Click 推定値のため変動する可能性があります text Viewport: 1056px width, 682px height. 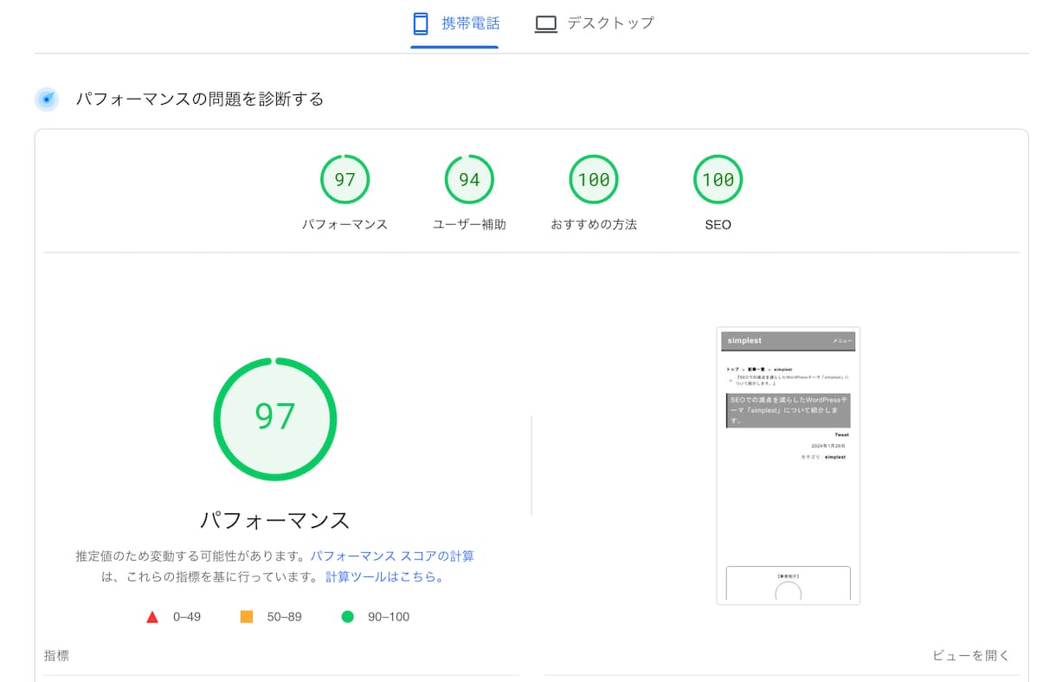(x=191, y=556)
